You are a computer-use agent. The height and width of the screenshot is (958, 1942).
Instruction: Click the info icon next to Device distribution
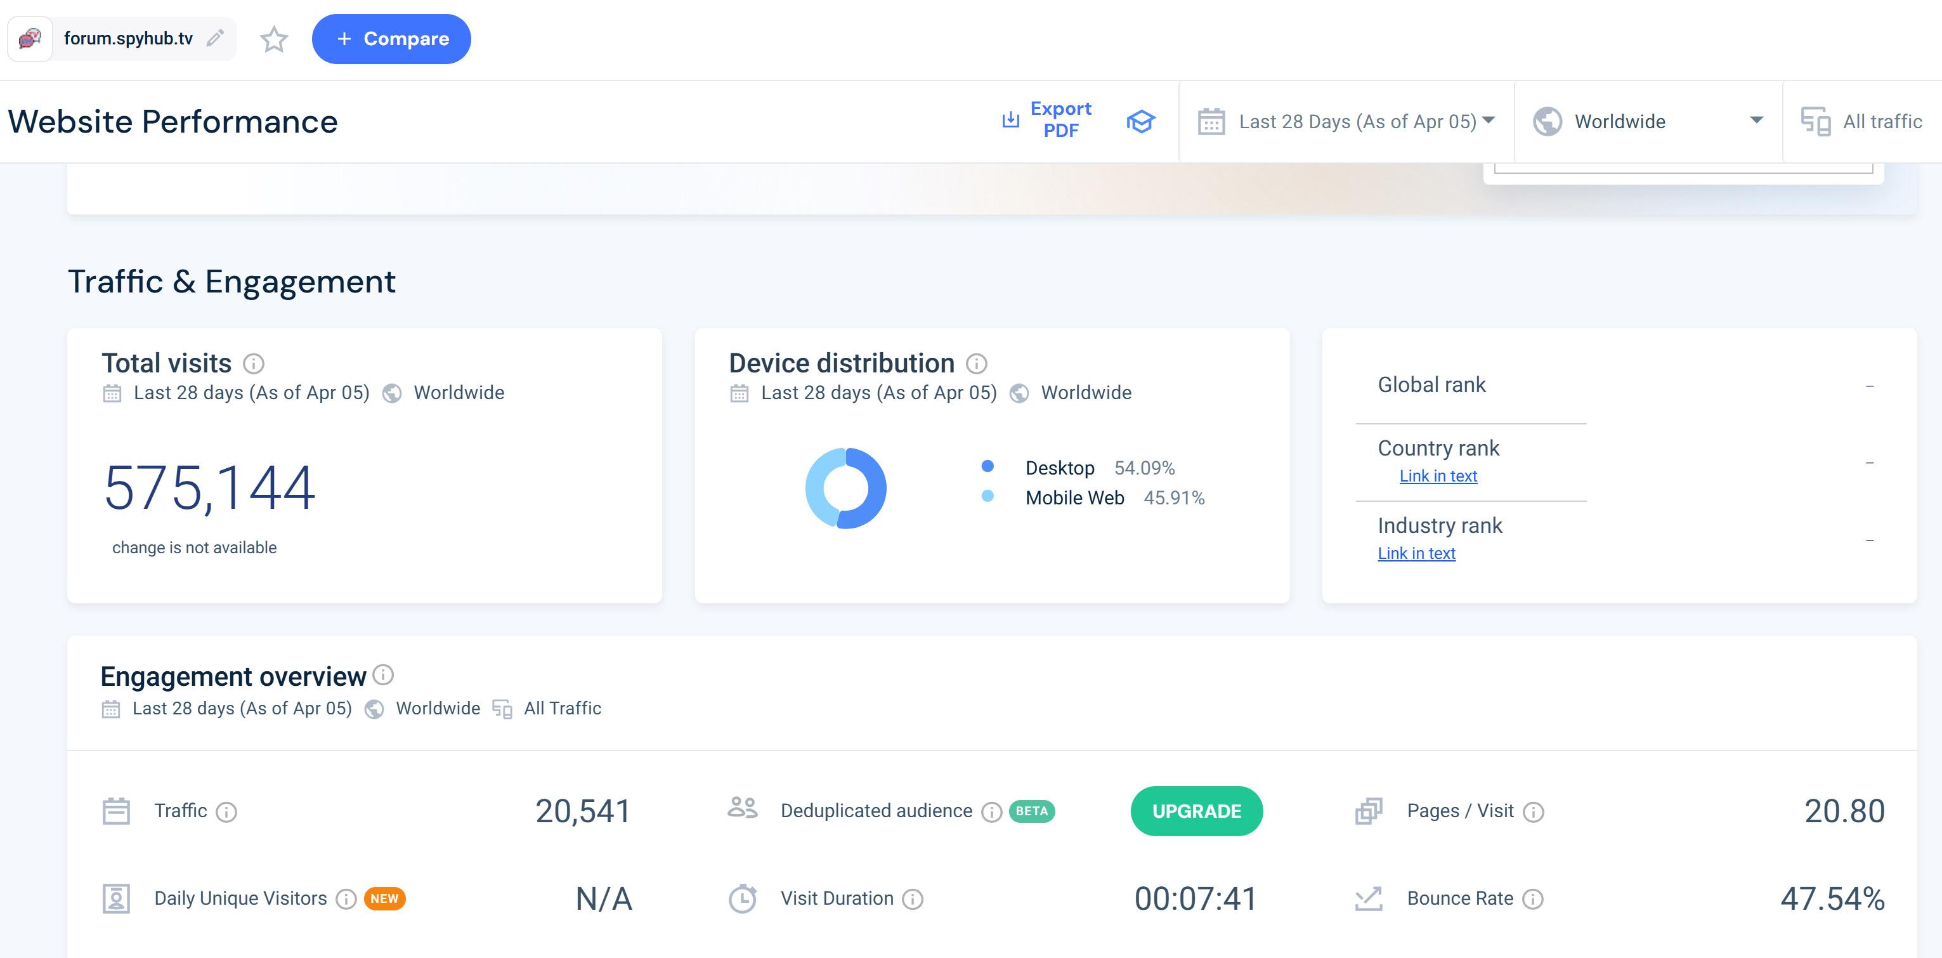click(976, 364)
